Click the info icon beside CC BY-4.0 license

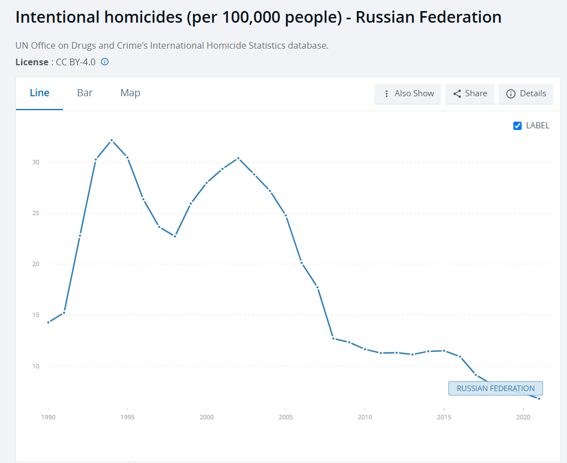[105, 62]
